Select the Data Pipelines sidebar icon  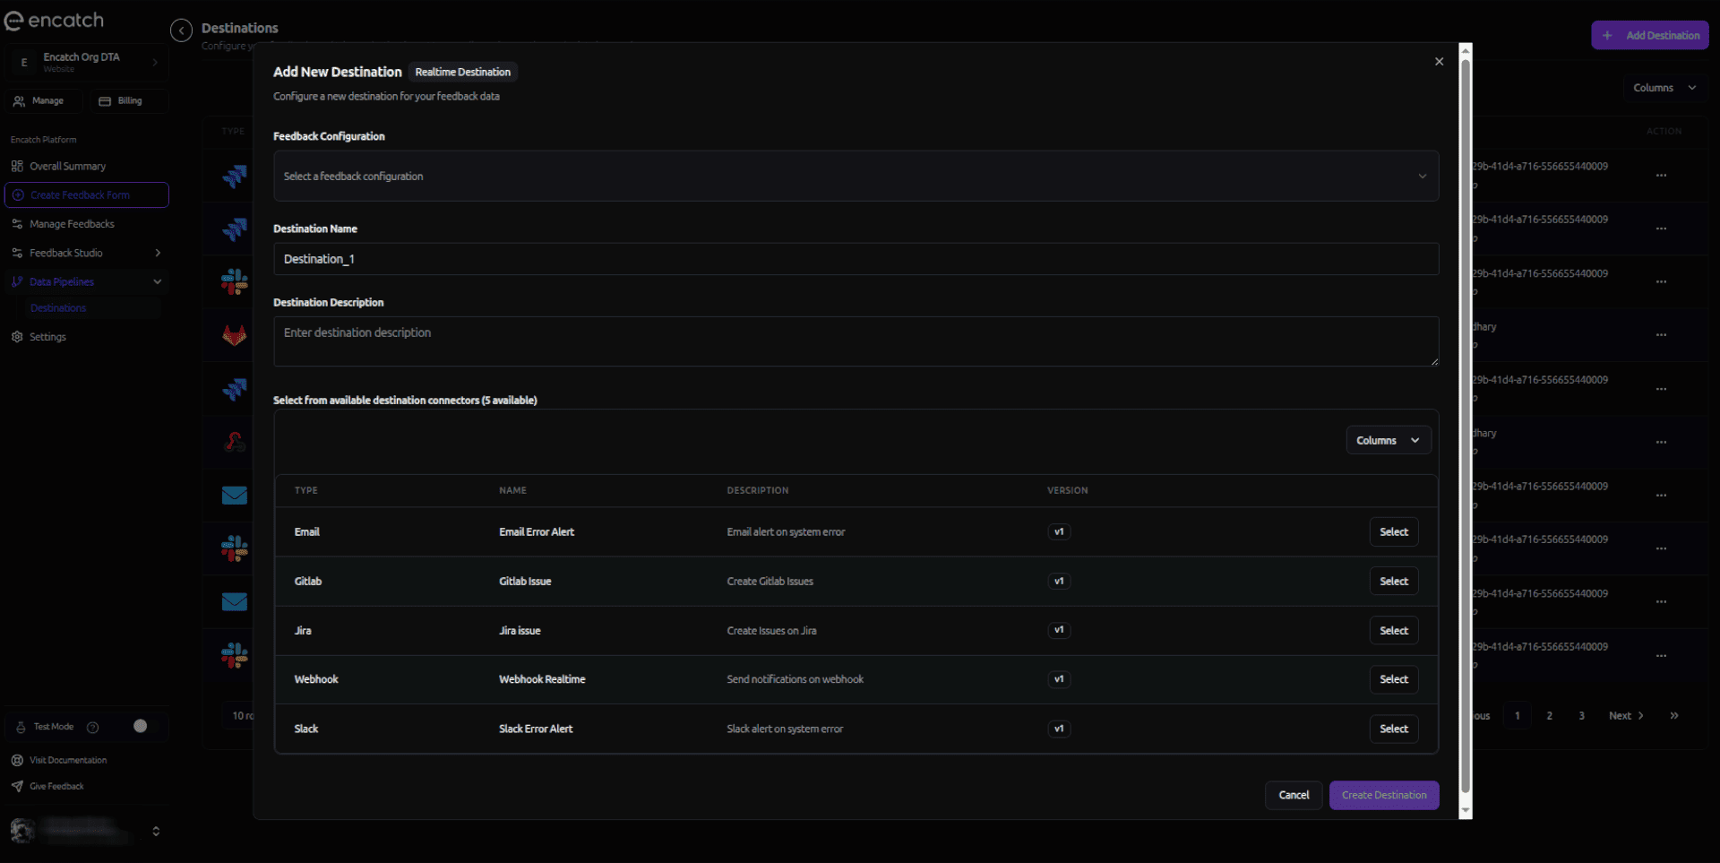18,281
